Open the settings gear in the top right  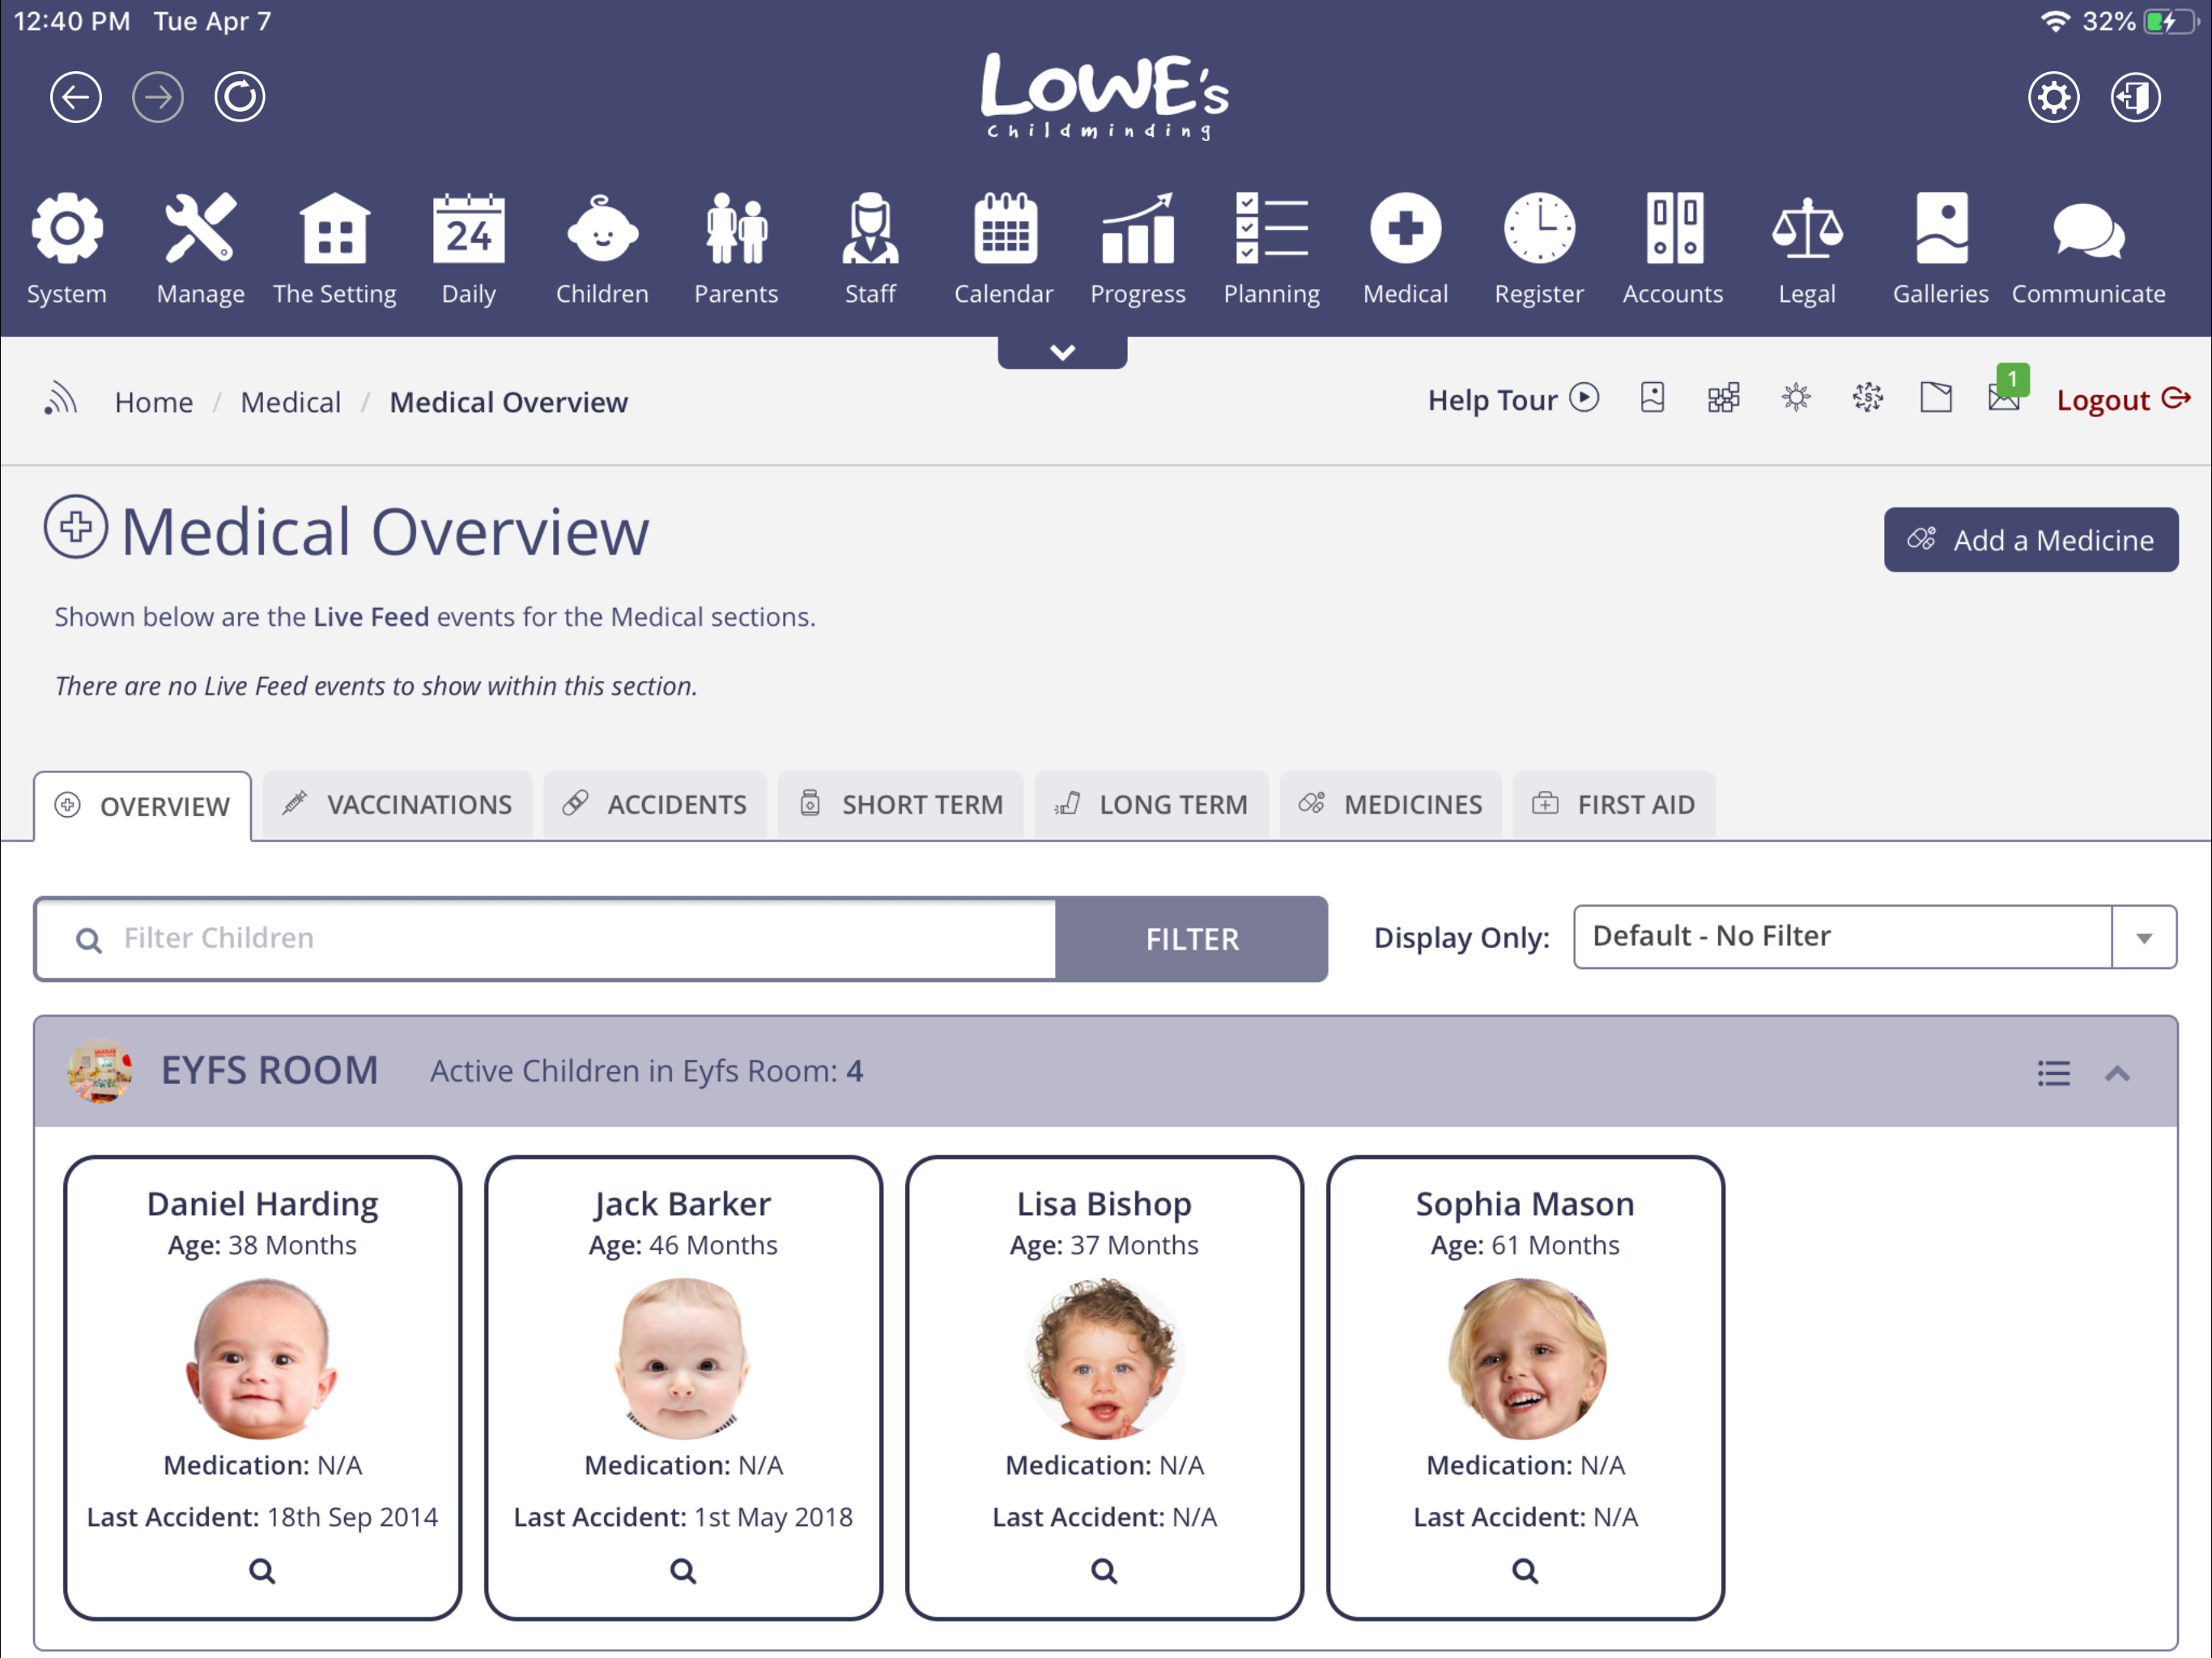pyautogui.click(x=2055, y=97)
